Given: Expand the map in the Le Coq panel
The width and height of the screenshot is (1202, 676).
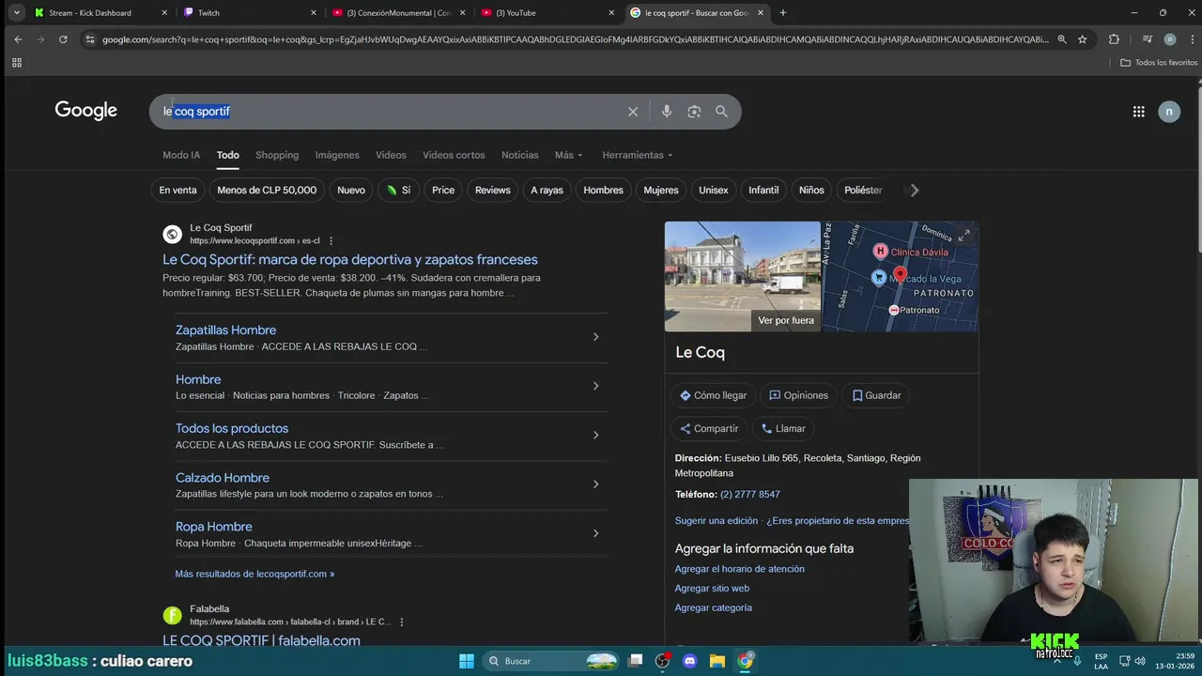Looking at the screenshot, I should (x=964, y=235).
